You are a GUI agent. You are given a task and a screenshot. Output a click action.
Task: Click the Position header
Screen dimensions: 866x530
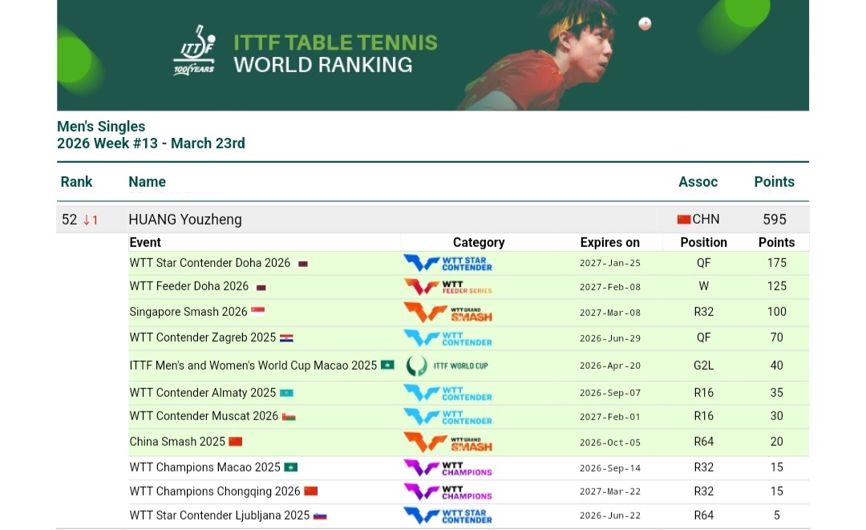pyautogui.click(x=704, y=242)
